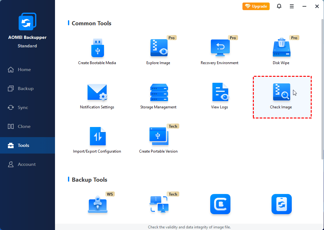Launch the Explore Image tool
The height and width of the screenshot is (230, 324).
pos(158,48)
